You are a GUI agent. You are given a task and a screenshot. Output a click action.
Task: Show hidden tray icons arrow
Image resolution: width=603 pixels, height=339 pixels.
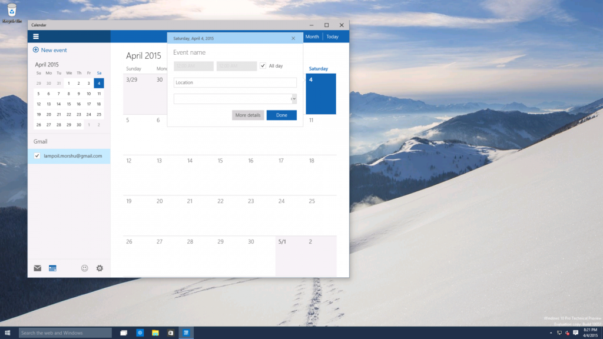pyautogui.click(x=551, y=333)
